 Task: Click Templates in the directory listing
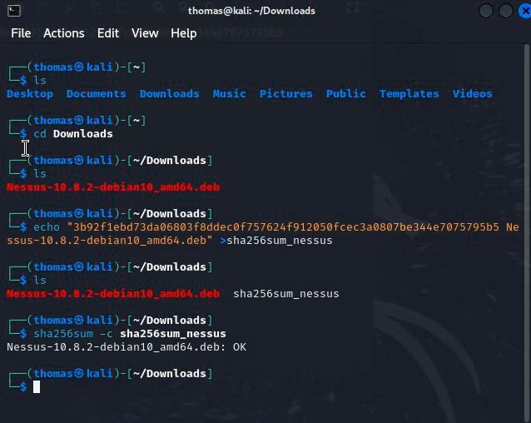[x=409, y=94]
